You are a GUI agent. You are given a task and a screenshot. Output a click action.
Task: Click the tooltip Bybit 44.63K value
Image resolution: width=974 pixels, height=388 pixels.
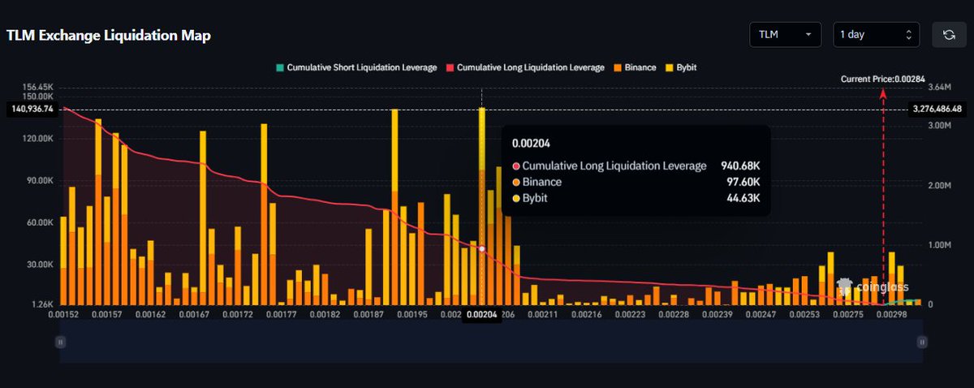[743, 198]
